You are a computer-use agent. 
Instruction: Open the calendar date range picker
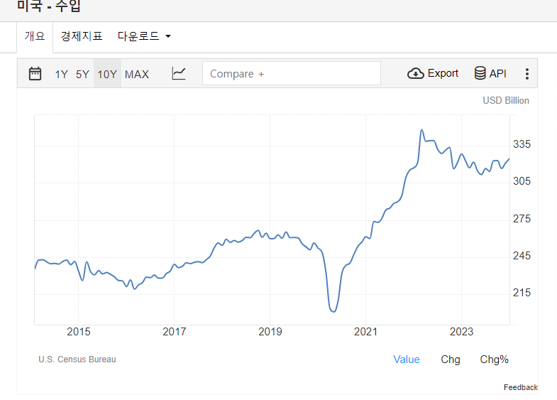[x=35, y=74]
